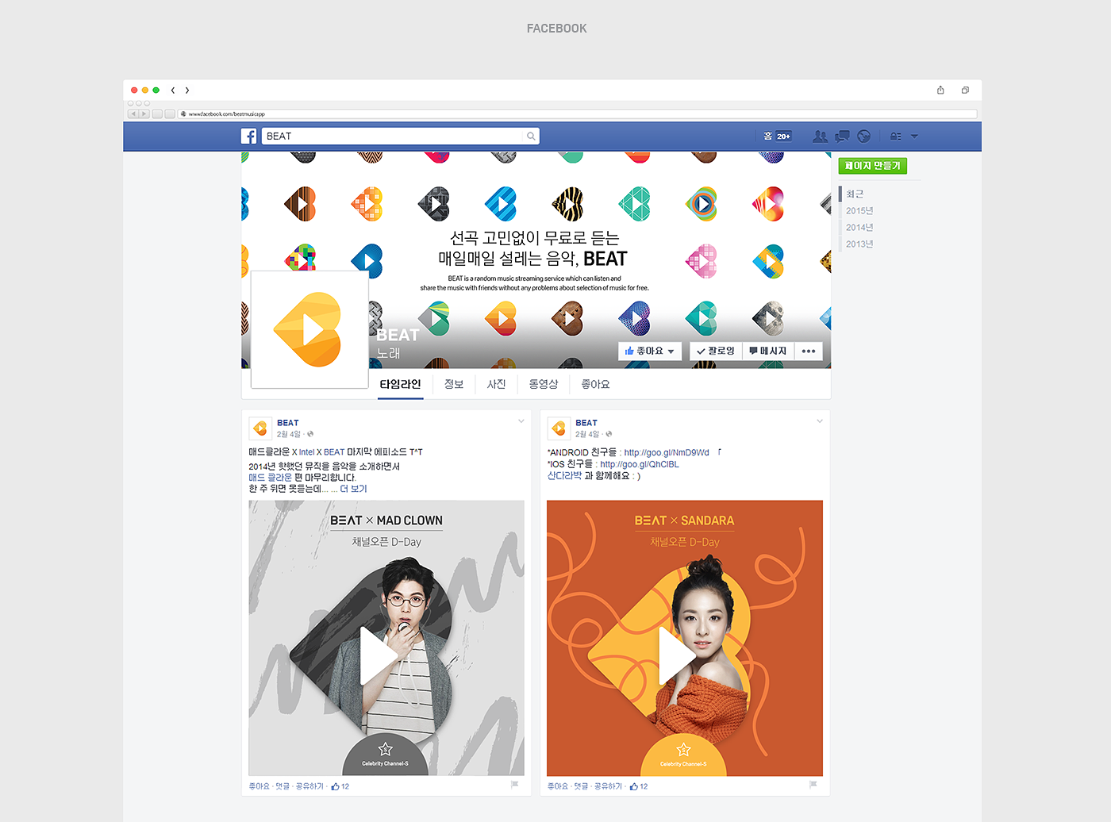The width and height of the screenshot is (1111, 822).
Task: Click the 20+ notification badge
Action: click(783, 136)
